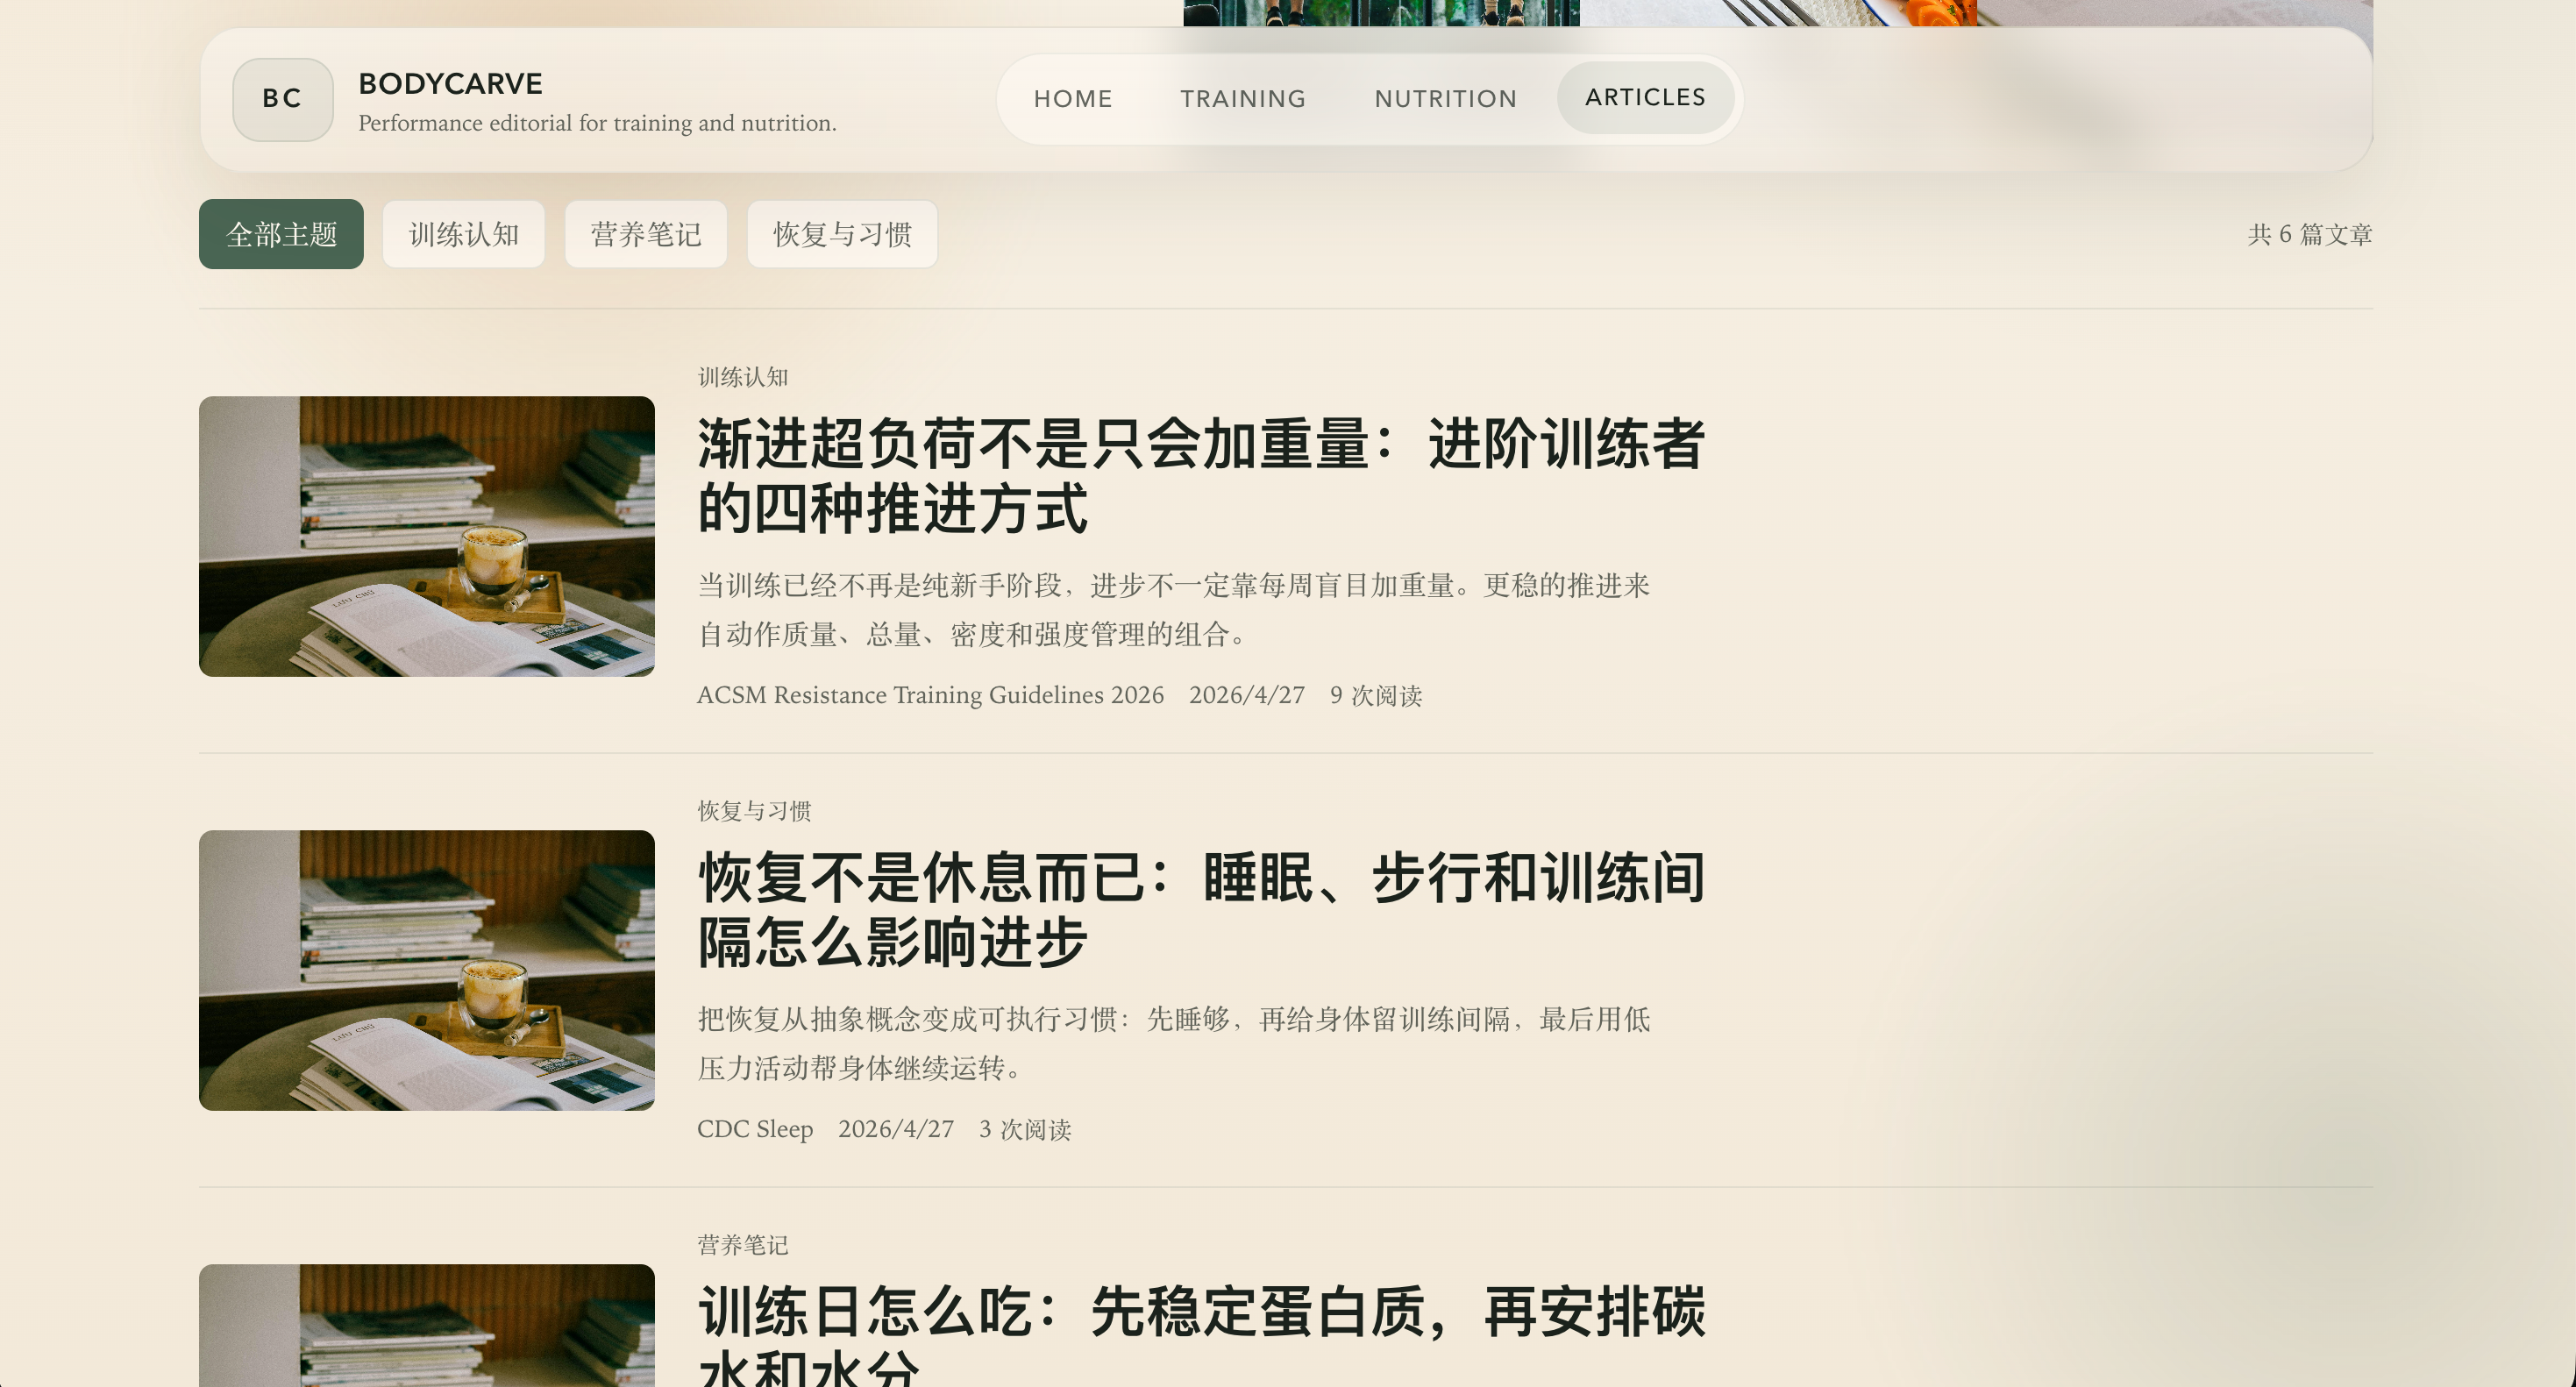
Task: Open the NUTRITION nav item
Action: pyautogui.click(x=1446, y=99)
